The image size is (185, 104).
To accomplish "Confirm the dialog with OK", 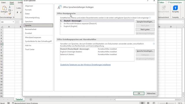I will point(139,93).
